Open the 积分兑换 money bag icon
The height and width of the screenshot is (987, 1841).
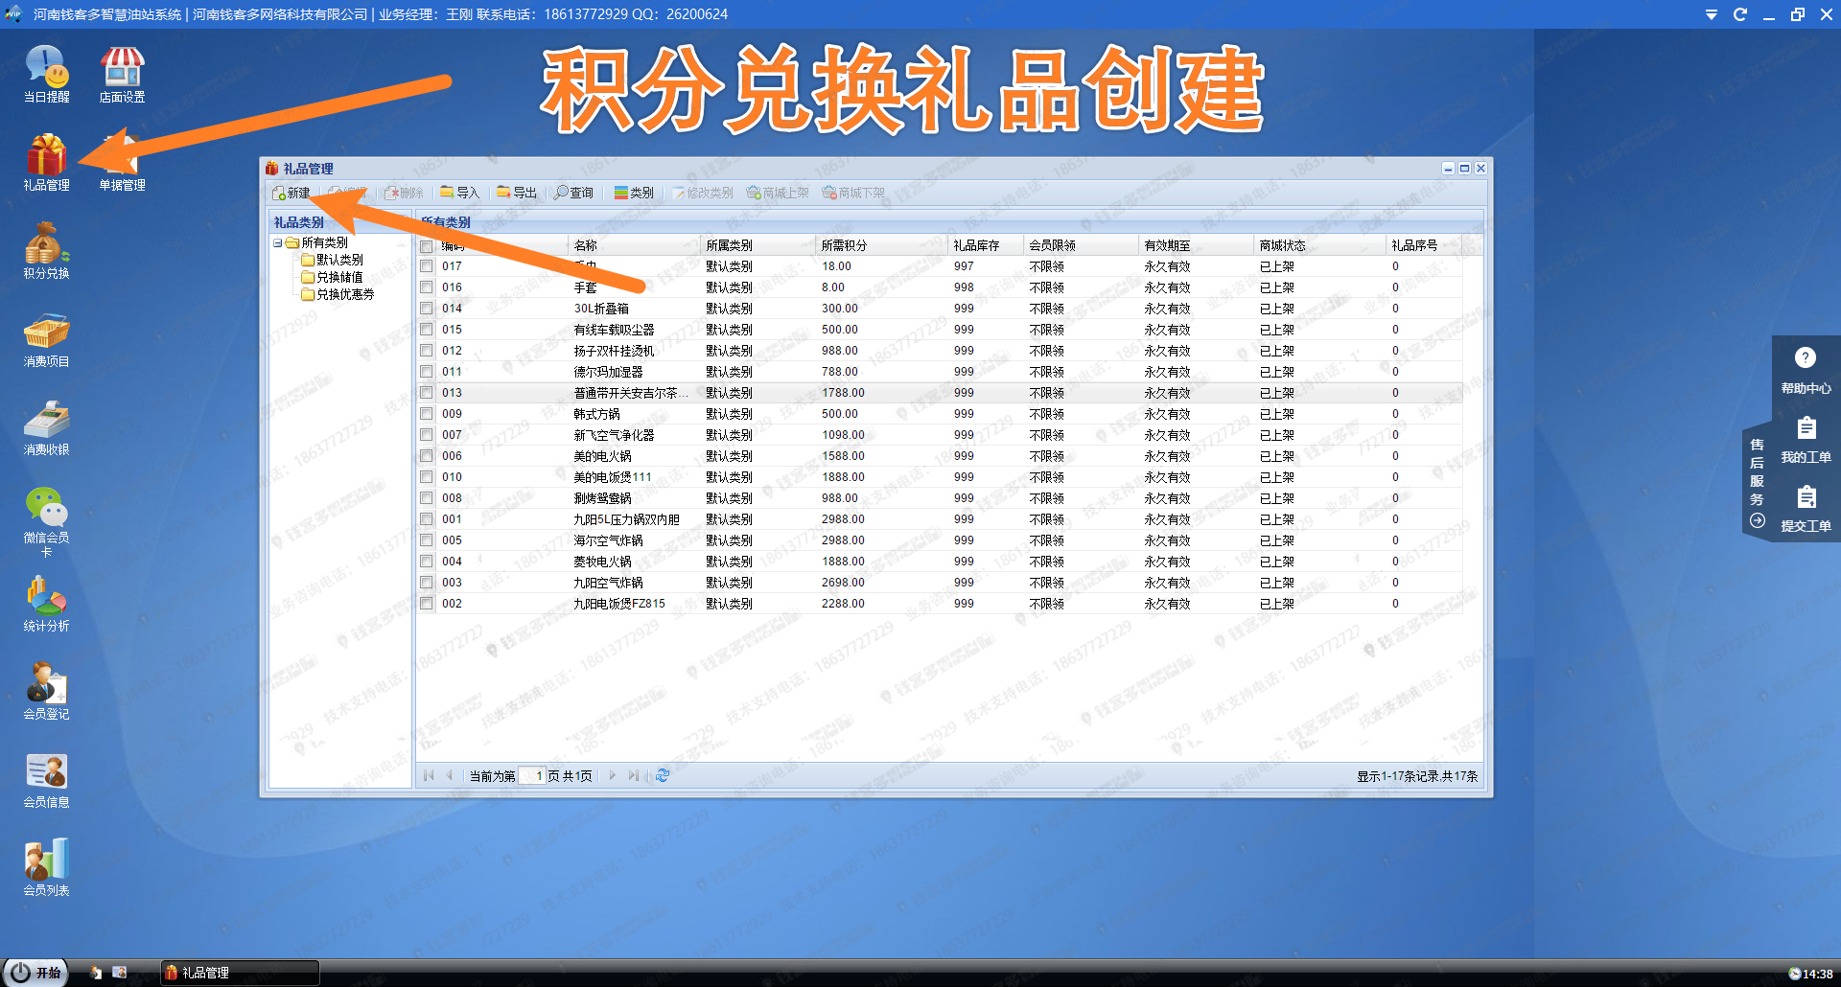click(x=46, y=251)
